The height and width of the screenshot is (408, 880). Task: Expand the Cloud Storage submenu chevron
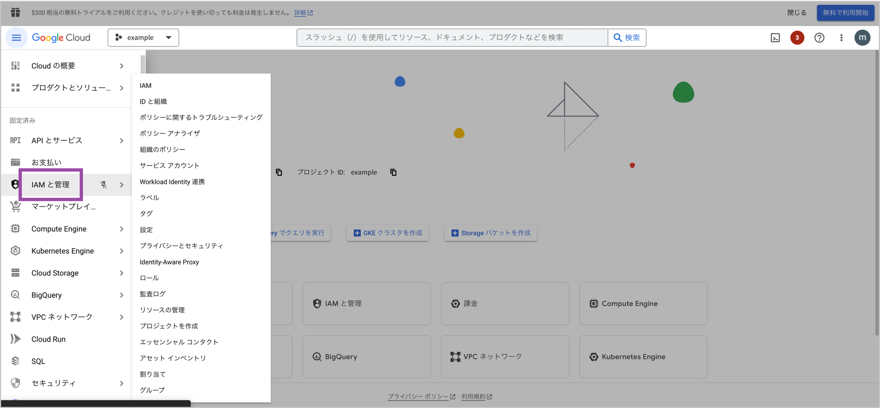pyautogui.click(x=122, y=273)
